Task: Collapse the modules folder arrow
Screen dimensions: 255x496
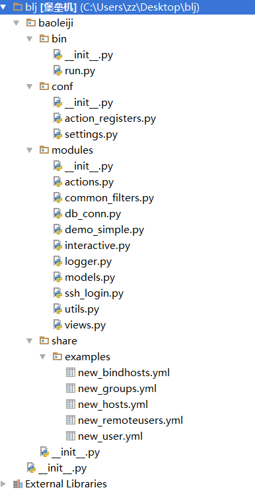Action: click(x=30, y=150)
